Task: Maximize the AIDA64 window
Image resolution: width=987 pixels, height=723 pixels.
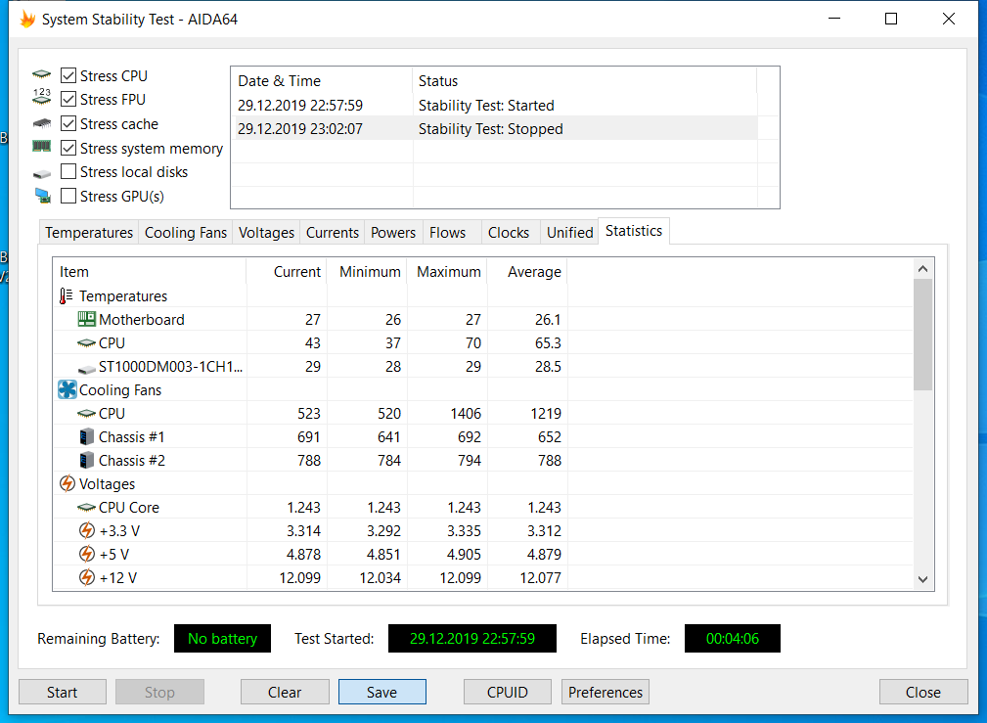Action: (891, 19)
